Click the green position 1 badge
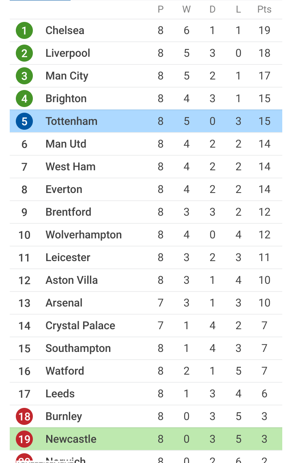The height and width of the screenshot is (463, 292). coord(24,30)
